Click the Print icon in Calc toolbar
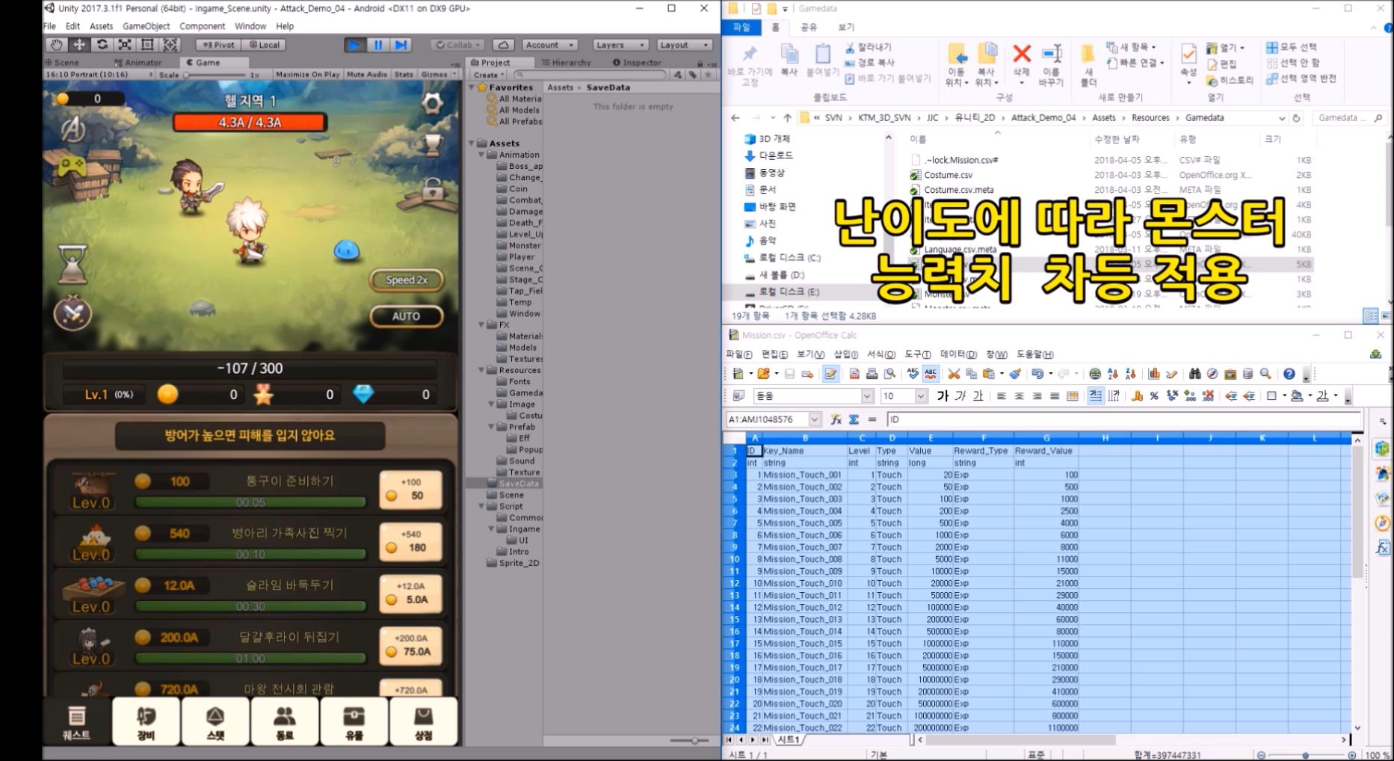The height and width of the screenshot is (761, 1394). click(872, 374)
